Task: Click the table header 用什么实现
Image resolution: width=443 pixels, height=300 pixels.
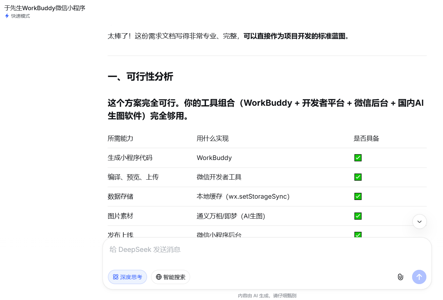Action: click(x=213, y=138)
